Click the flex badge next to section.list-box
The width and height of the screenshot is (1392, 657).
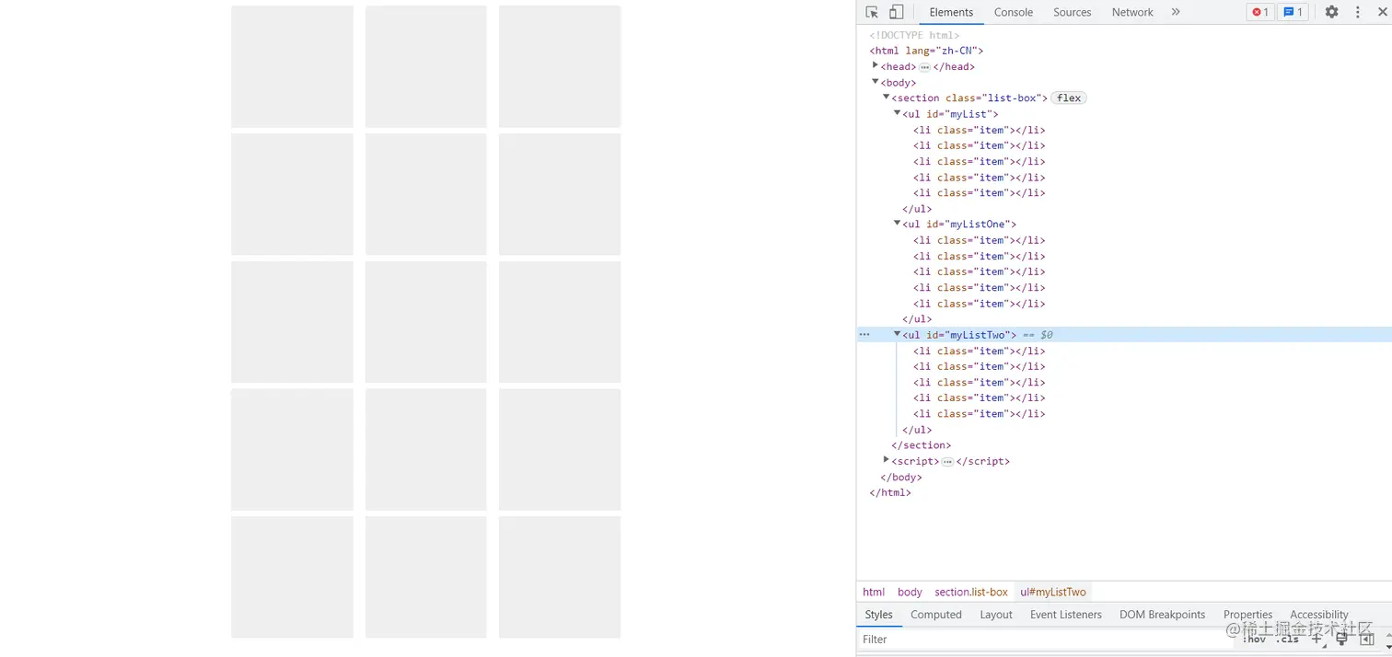(x=1069, y=98)
